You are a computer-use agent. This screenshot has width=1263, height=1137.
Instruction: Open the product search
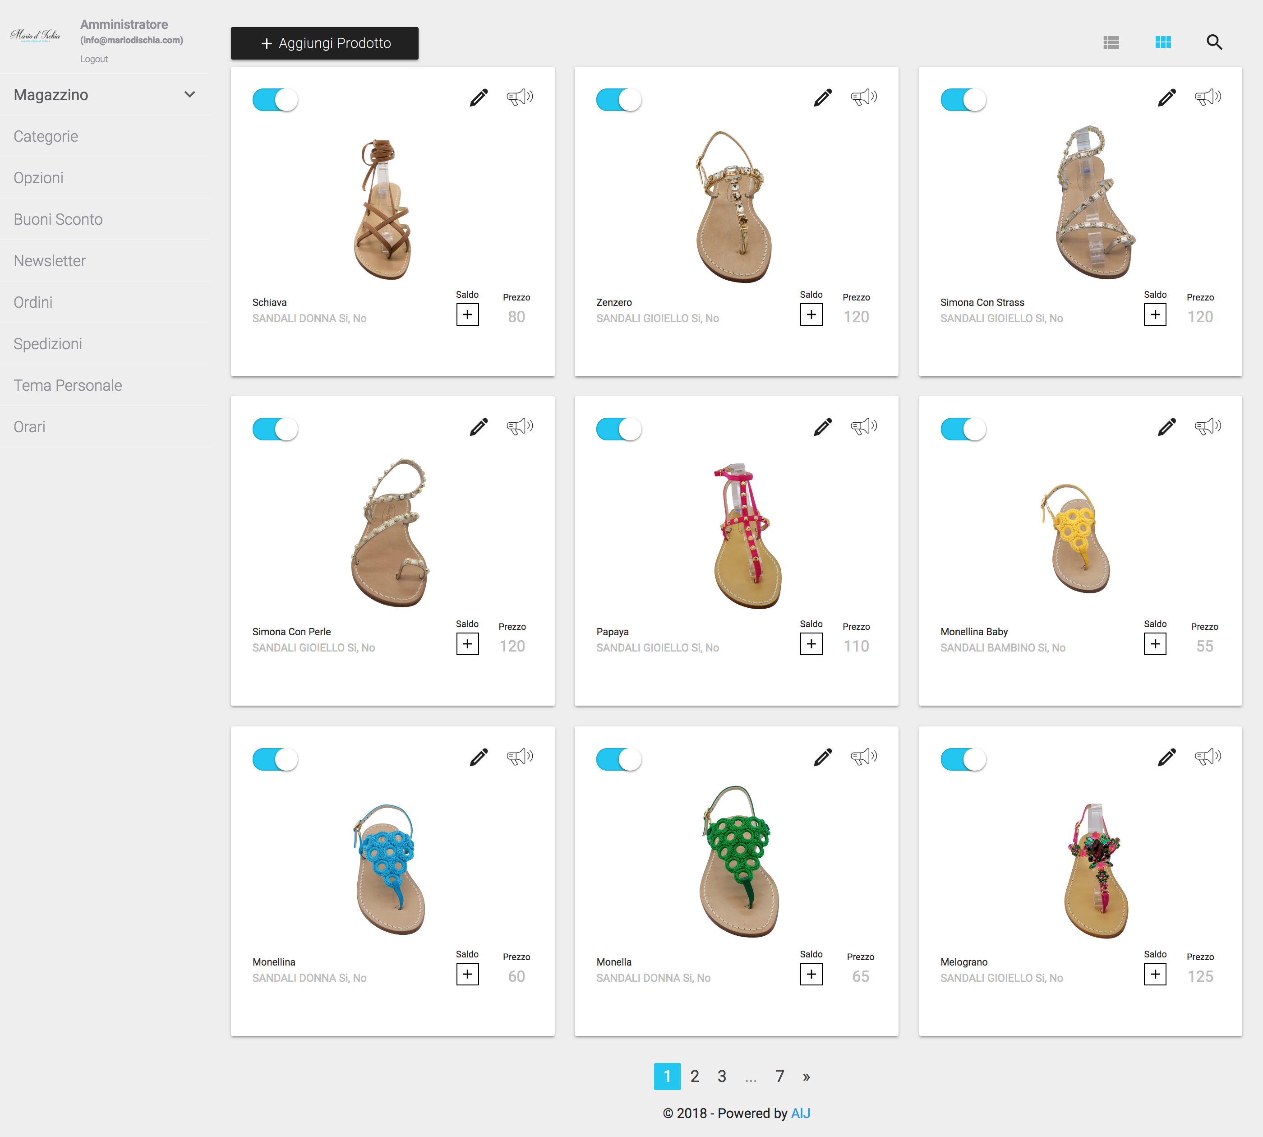[1214, 42]
